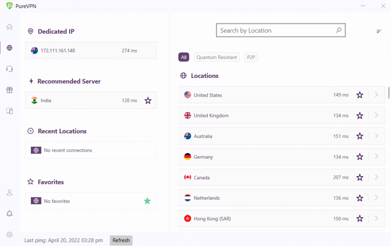Click the Dedicated IP pin icon

[x=31, y=31]
